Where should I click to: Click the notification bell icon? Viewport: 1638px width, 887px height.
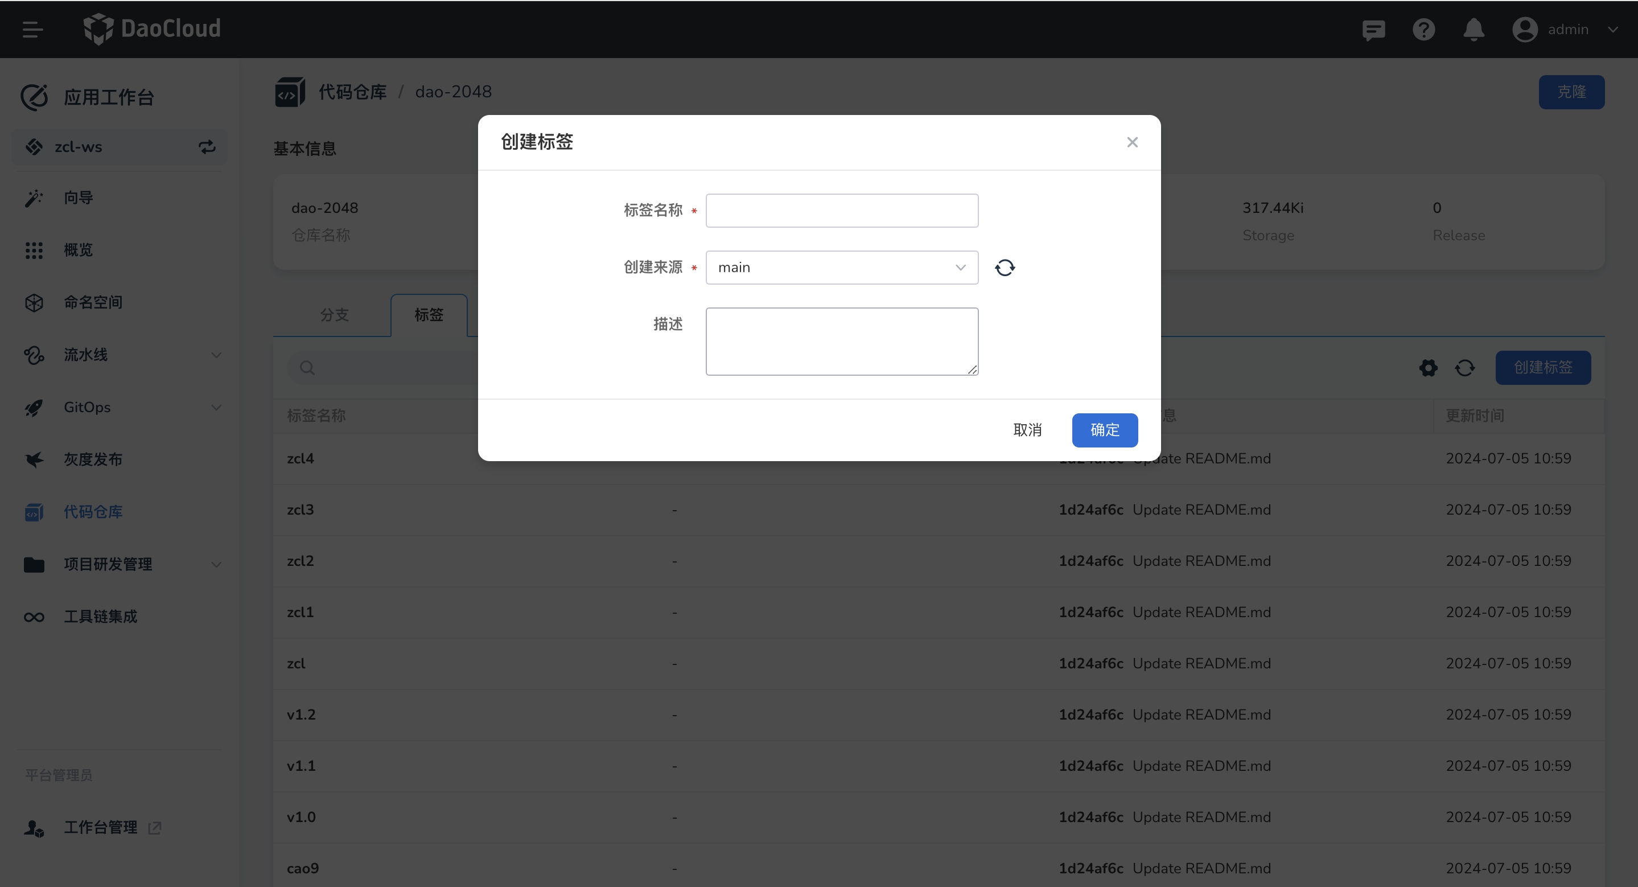(x=1474, y=30)
